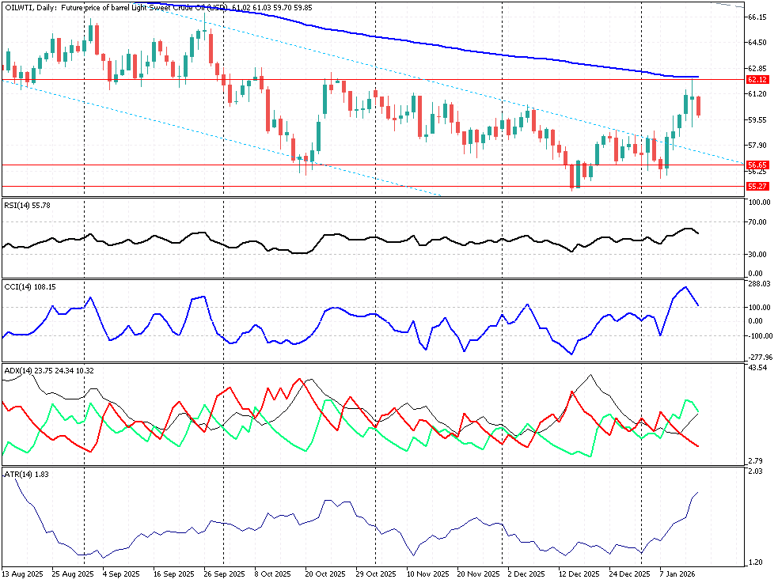Click the 2 Dec 2025 date label
The image size is (778, 583).
pyautogui.click(x=526, y=574)
